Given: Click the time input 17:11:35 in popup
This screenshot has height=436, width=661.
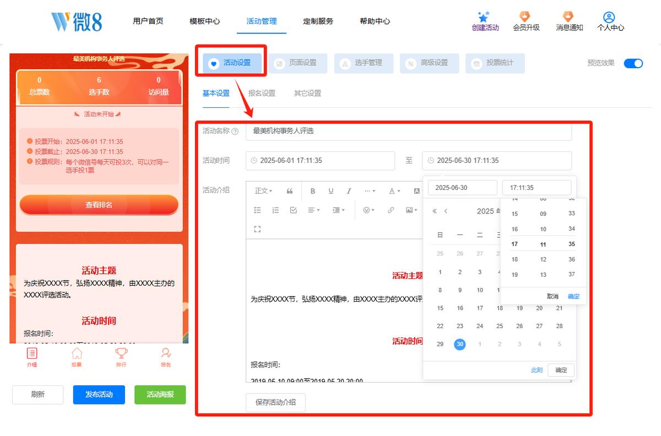Looking at the screenshot, I should [537, 188].
